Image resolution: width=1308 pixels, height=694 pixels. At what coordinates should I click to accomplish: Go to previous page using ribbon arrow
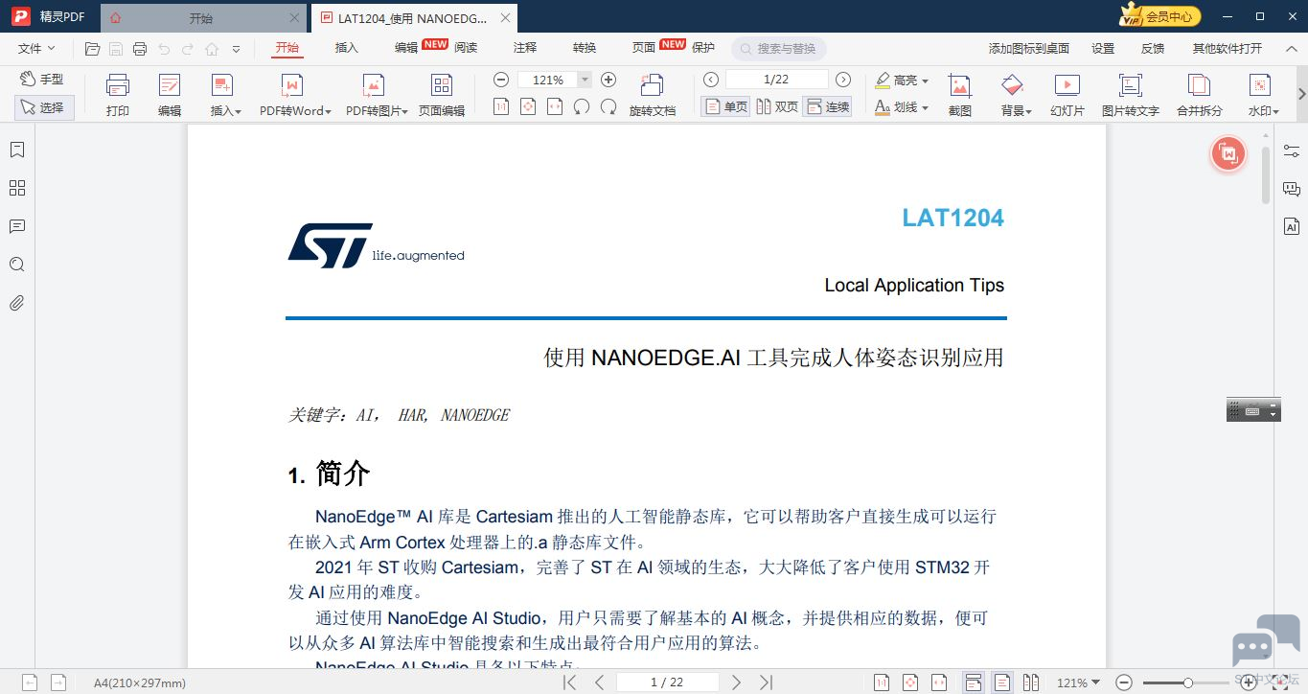click(x=710, y=80)
